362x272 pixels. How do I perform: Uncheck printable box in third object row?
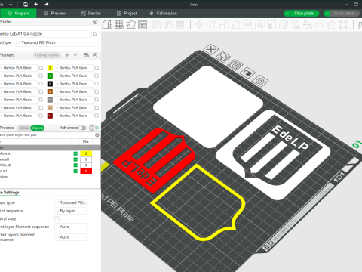point(75,165)
